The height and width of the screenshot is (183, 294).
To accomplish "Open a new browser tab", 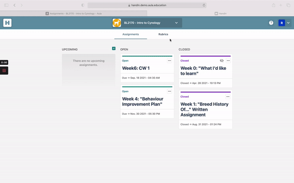I will [281, 5].
